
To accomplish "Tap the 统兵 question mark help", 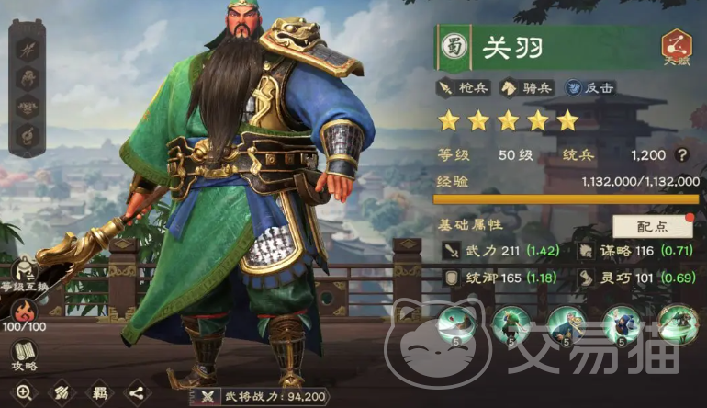I will point(681,155).
